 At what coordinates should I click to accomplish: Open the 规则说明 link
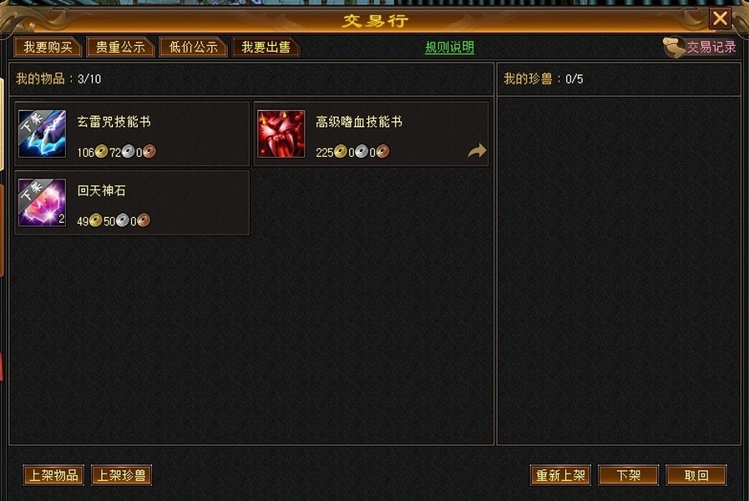(449, 48)
